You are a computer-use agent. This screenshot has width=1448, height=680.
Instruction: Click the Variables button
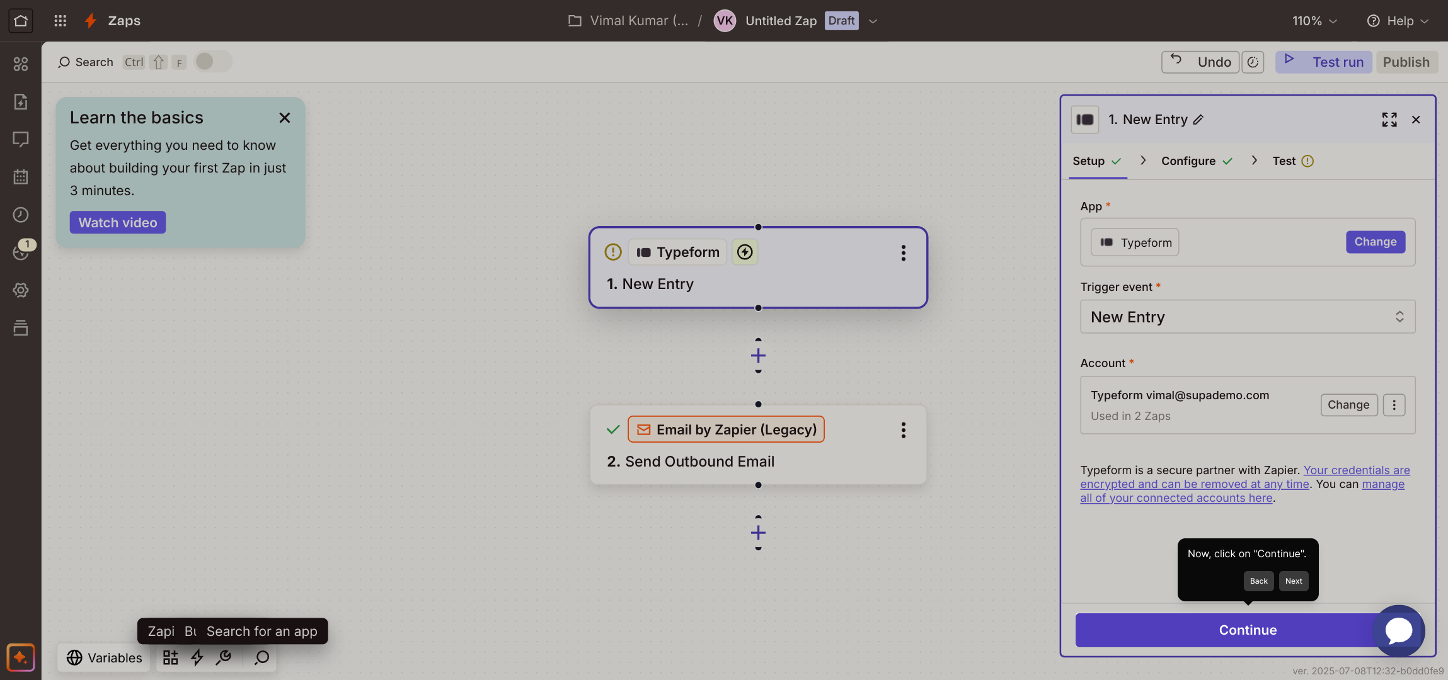(104, 657)
